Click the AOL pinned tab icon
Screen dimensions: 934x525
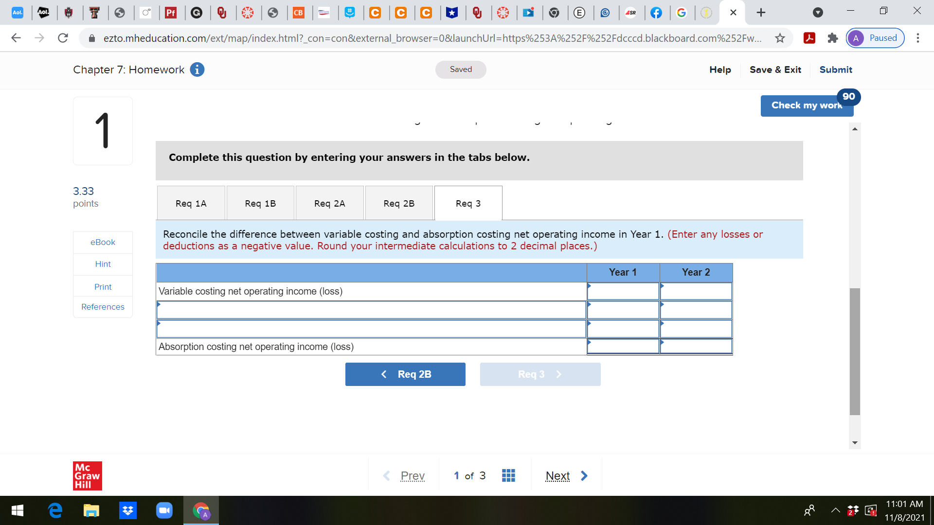pos(18,13)
